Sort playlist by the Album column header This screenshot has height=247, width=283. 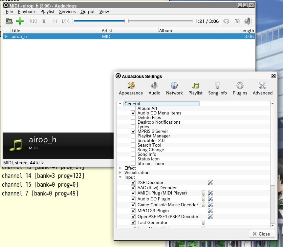pos(187,31)
